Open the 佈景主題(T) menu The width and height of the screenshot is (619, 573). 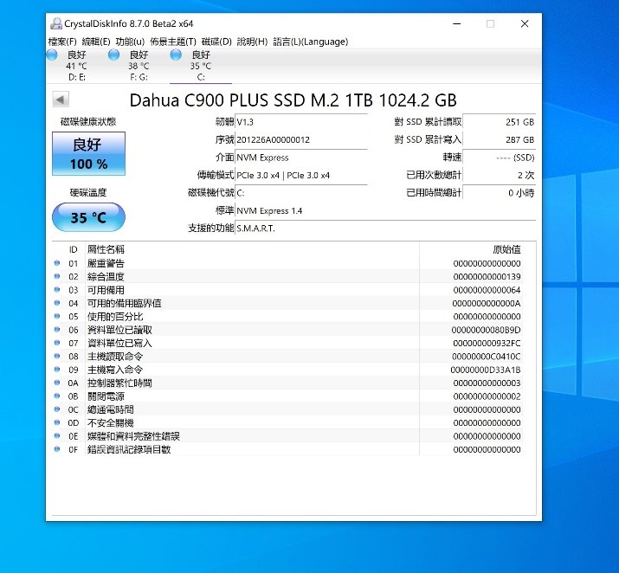click(173, 42)
